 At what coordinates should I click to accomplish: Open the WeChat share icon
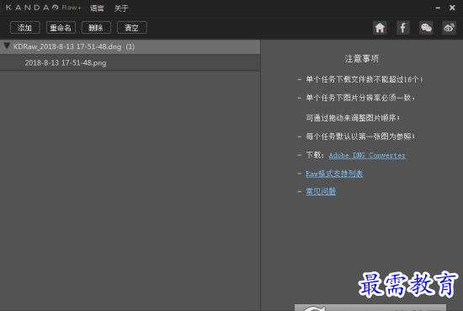click(426, 28)
